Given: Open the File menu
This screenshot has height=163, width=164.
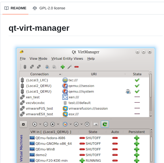Looking at the screenshot, I should [x=23, y=59].
